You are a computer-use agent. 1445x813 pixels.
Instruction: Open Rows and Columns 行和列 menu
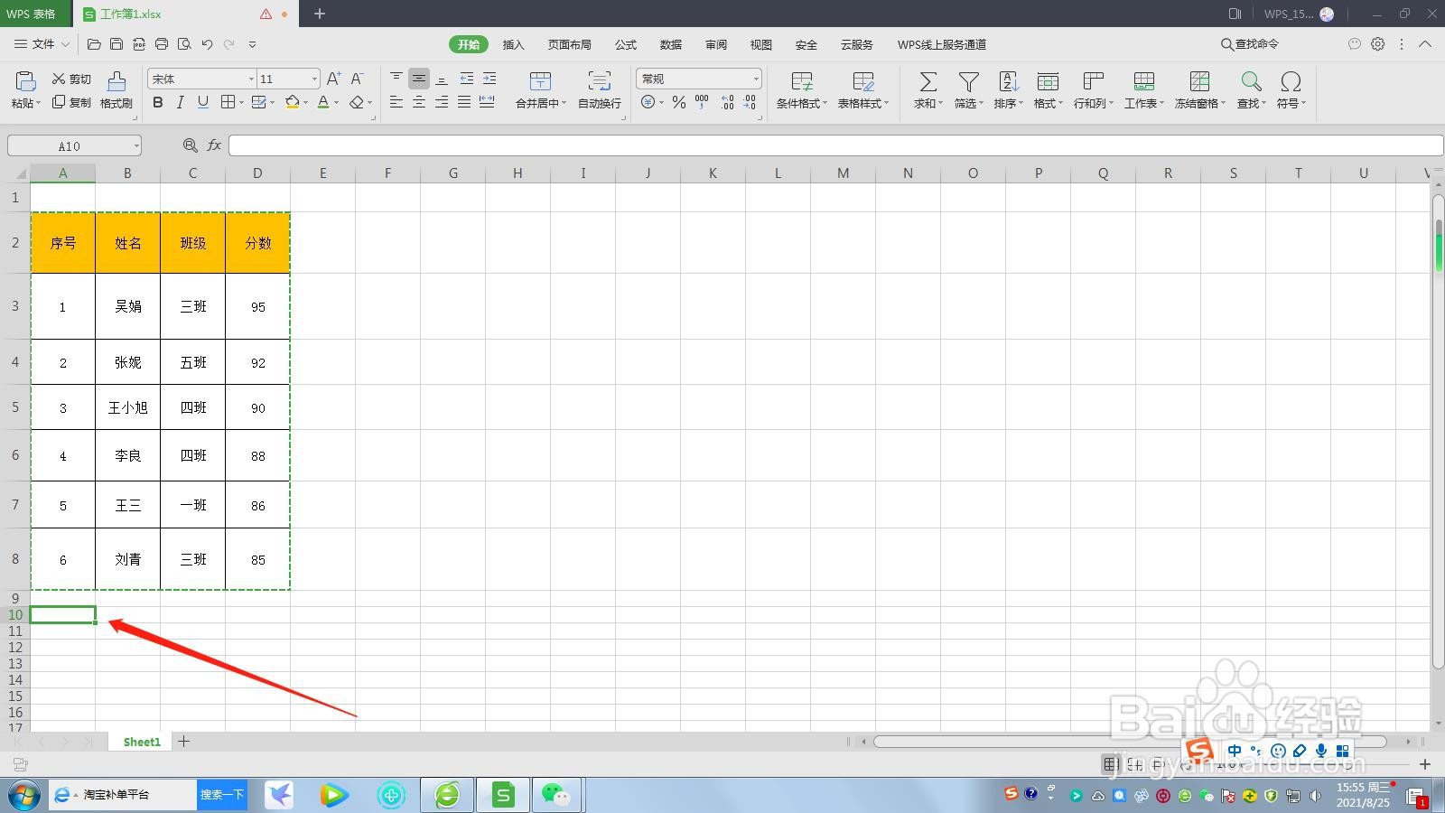point(1094,90)
